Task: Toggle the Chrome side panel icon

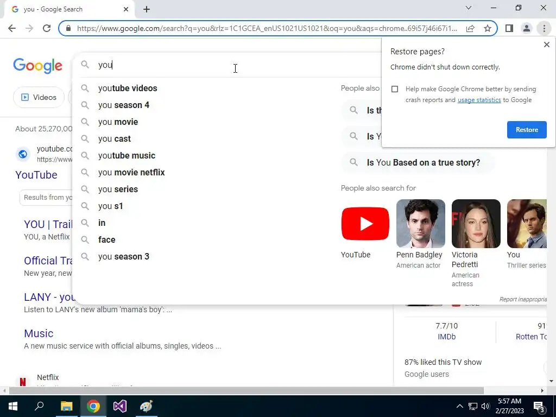Action: point(509,28)
